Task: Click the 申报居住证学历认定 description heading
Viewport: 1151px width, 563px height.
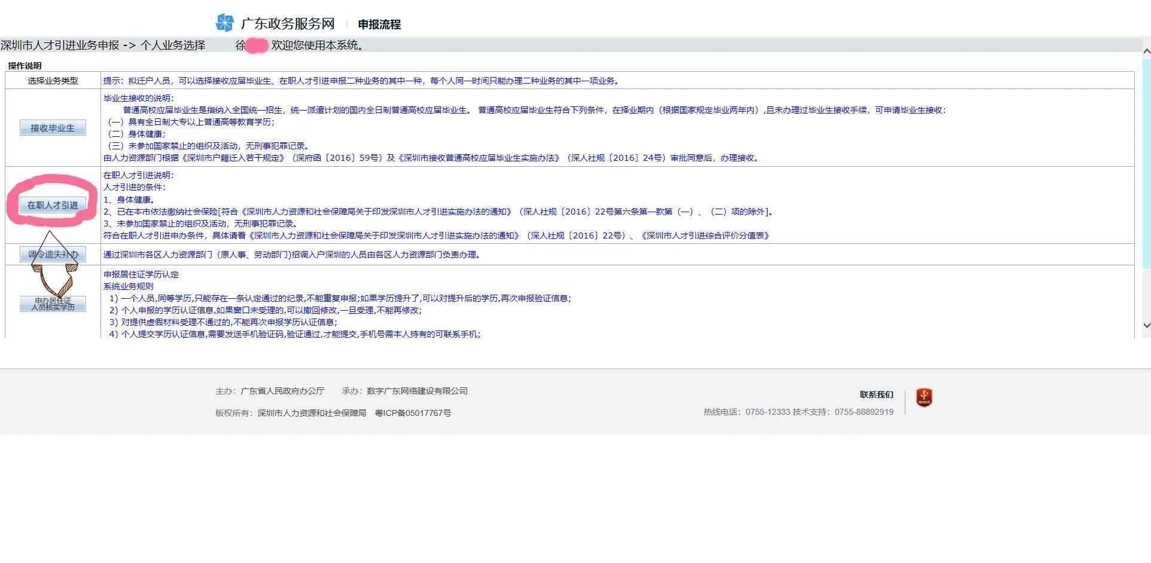Action: click(x=141, y=274)
